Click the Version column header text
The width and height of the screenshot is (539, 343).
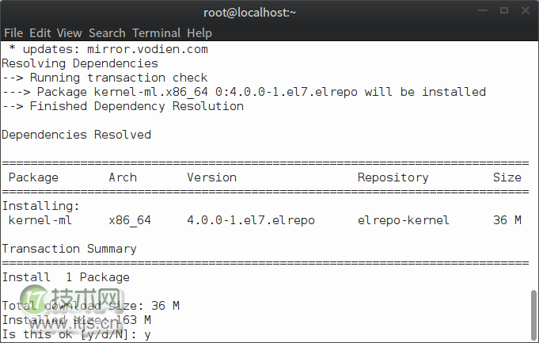point(211,177)
